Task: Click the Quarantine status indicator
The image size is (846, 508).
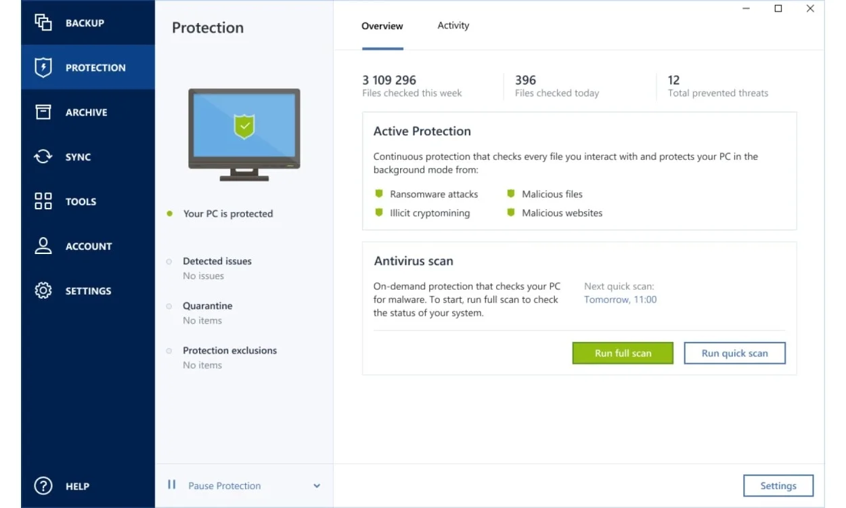Action: 169,305
